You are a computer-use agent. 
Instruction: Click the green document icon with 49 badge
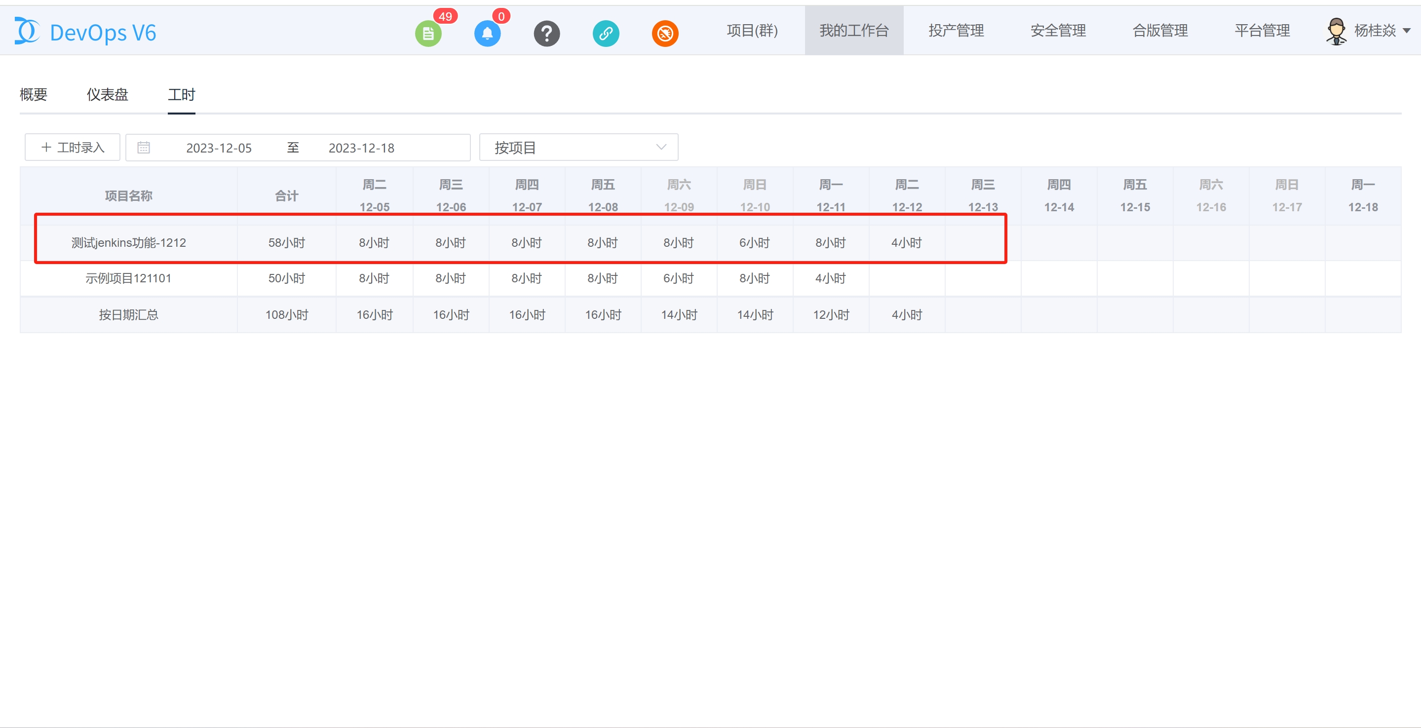point(428,34)
